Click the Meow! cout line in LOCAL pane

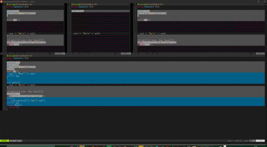pyautogui.click(x=22, y=13)
